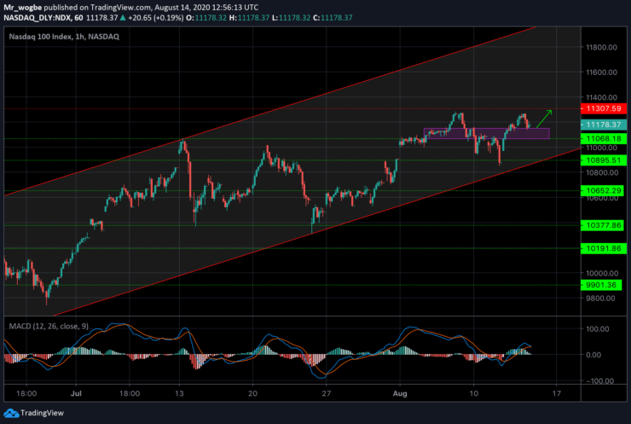Click the Aug date label on time axis

coord(400,393)
